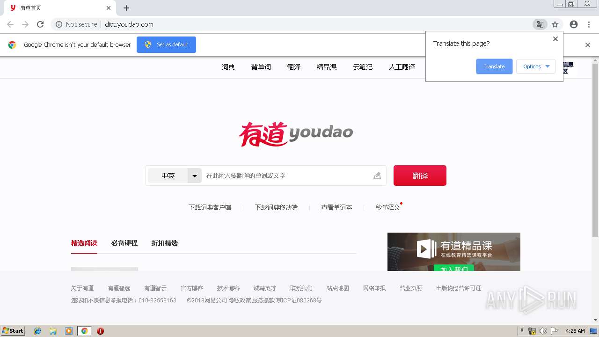
Task: Click the 有道智云 footer link
Action: click(x=155, y=288)
